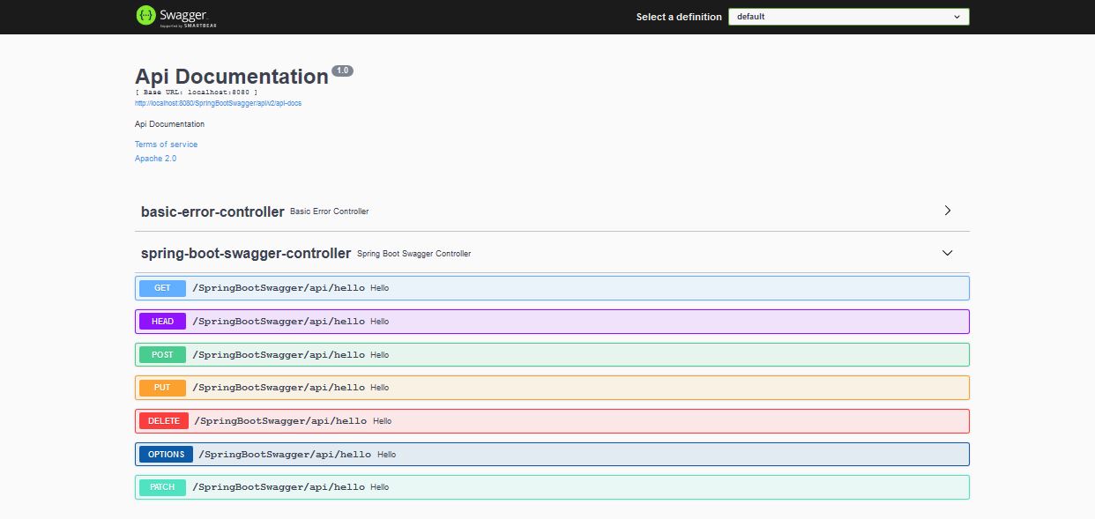Click the Api Documentation heading
Image resolution: width=1095 pixels, height=519 pixels.
231,77
